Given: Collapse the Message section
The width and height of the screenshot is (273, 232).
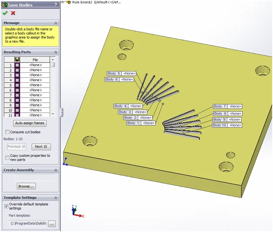Looking at the screenshot, I should pyautogui.click(x=56, y=23).
